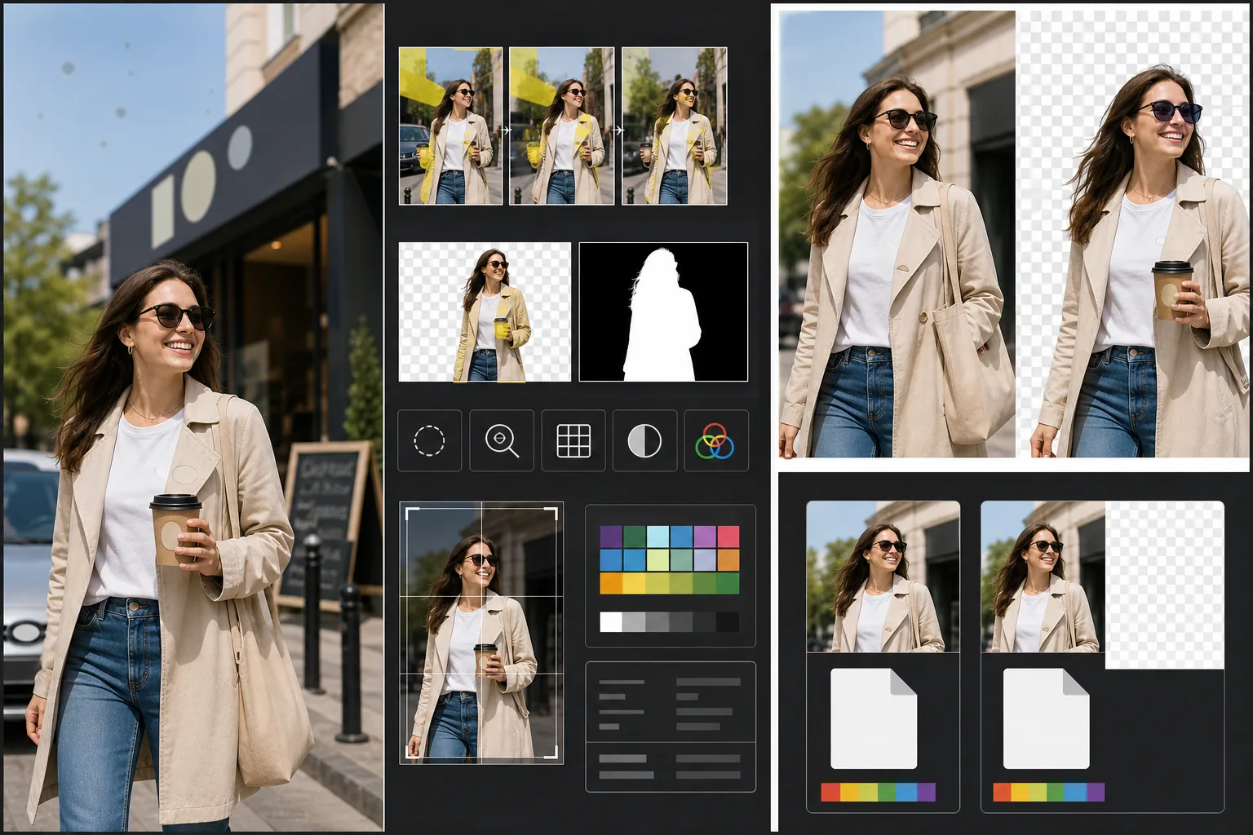Pick the white swatch in the grayscale row
This screenshot has height=835, width=1253.
click(x=611, y=621)
